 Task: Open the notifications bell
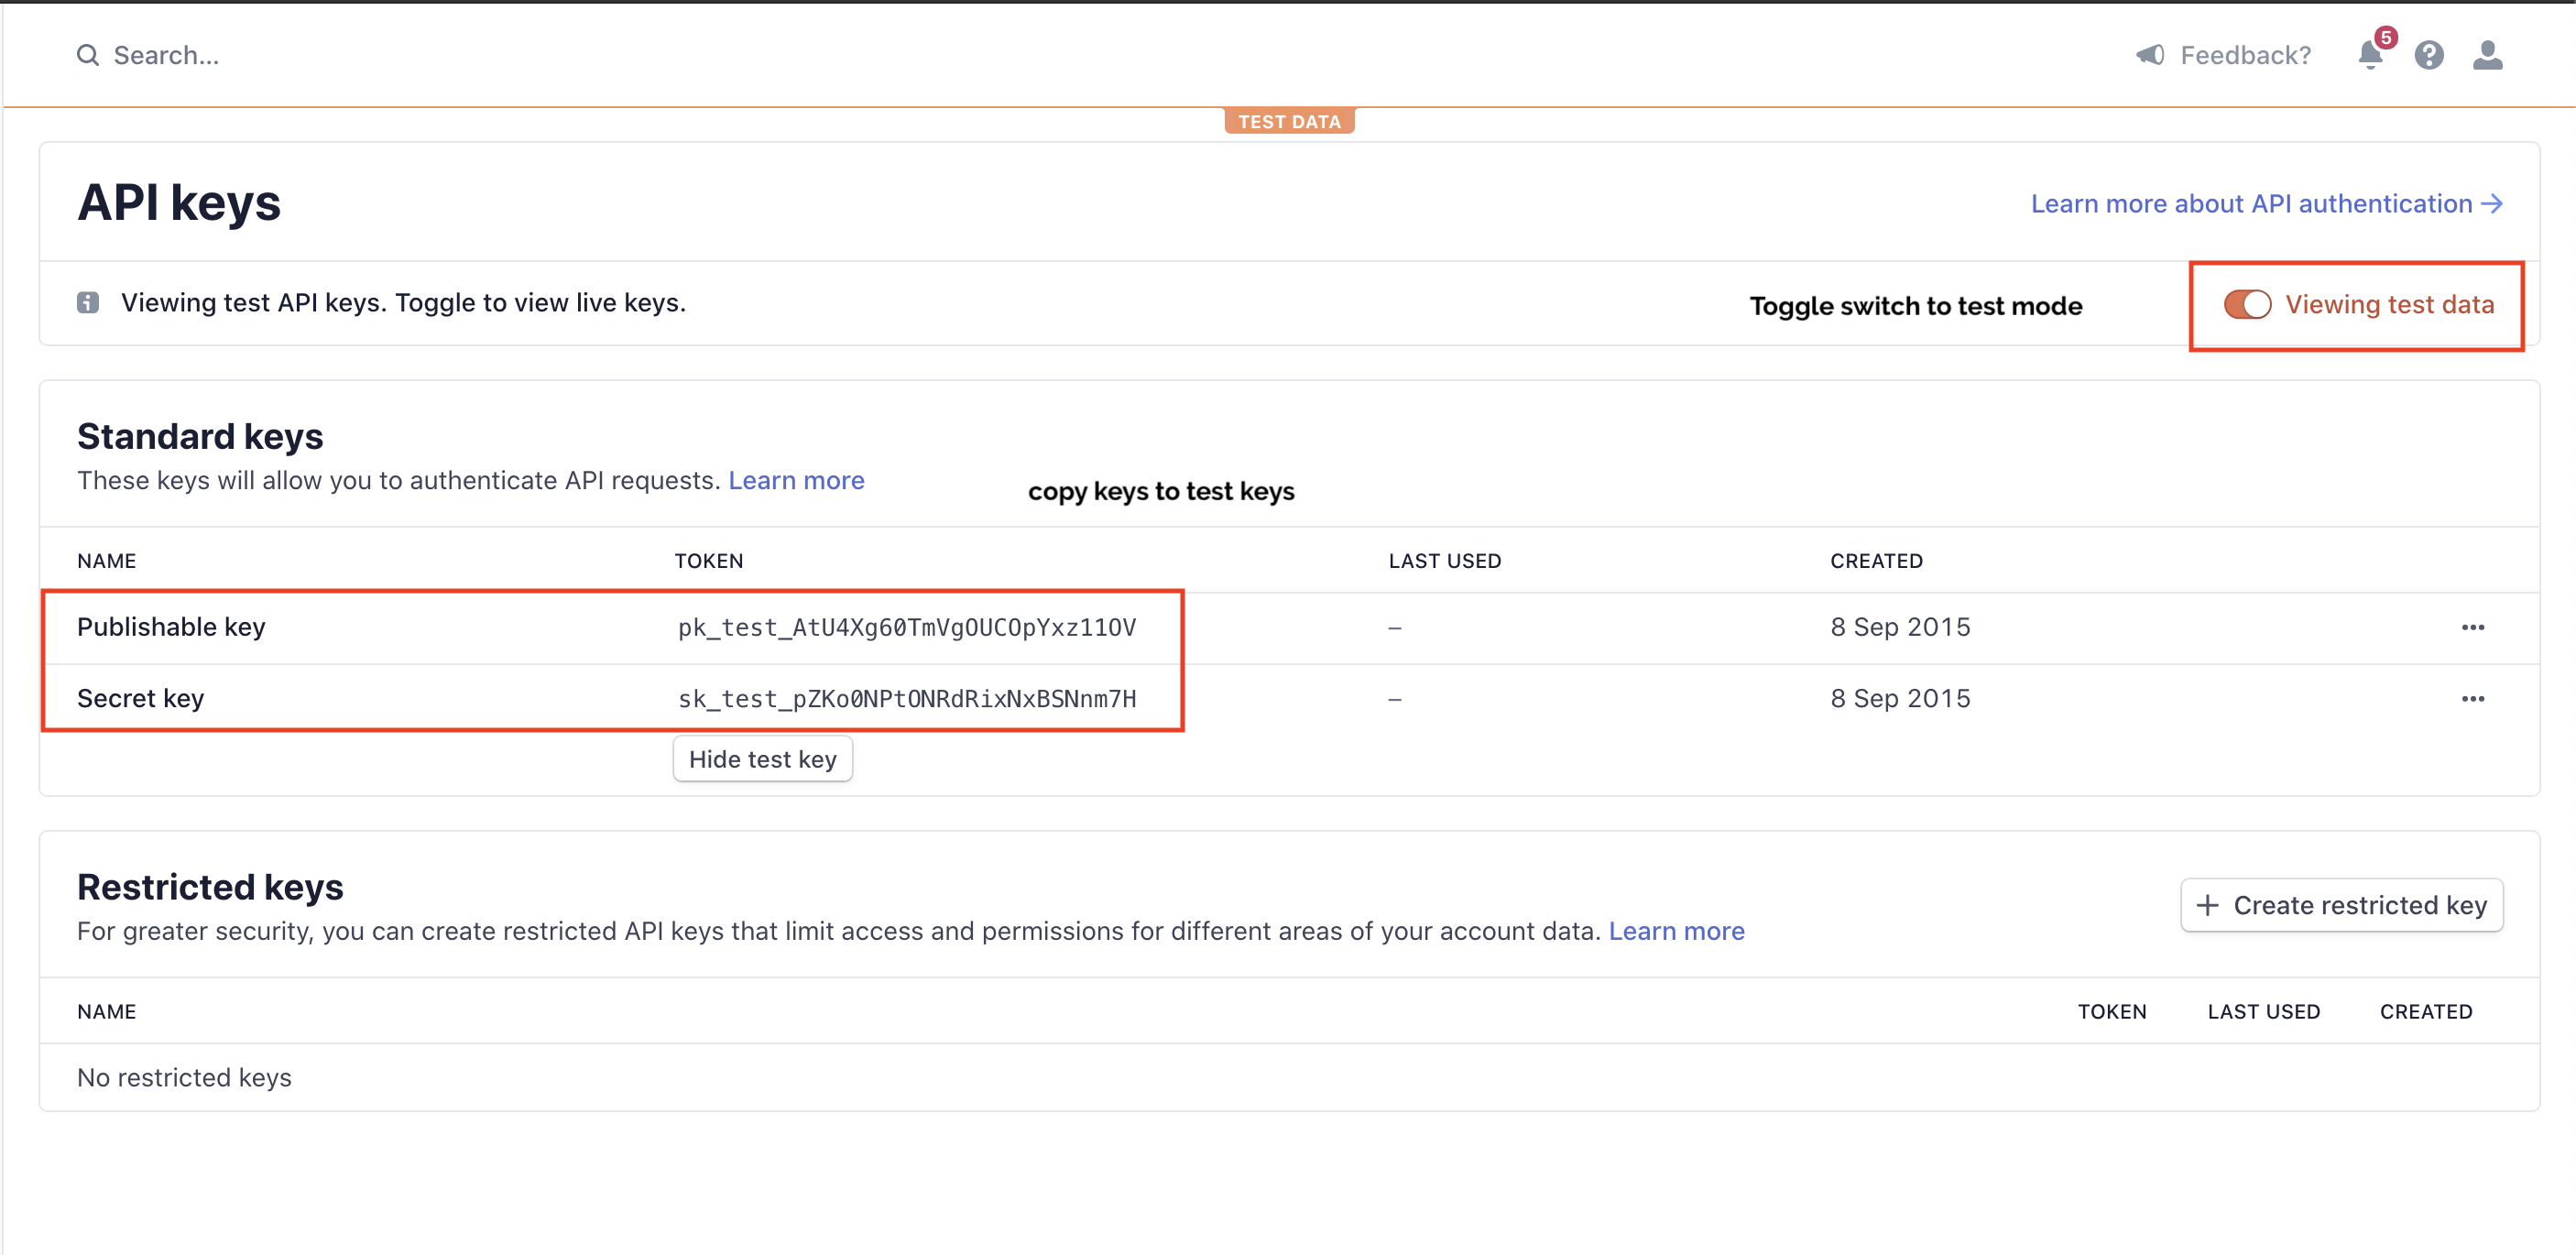pos(2369,55)
